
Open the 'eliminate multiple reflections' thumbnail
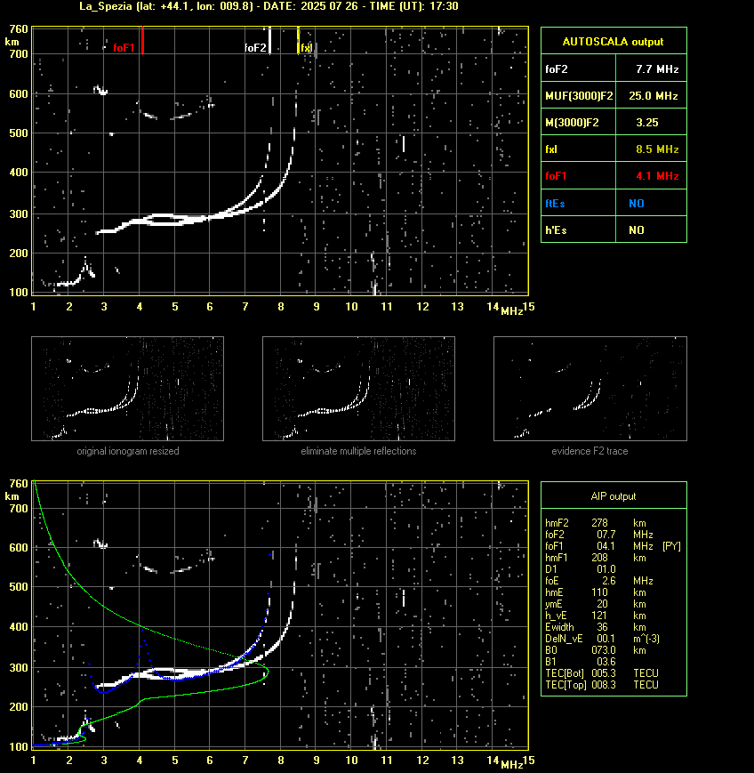[358, 389]
